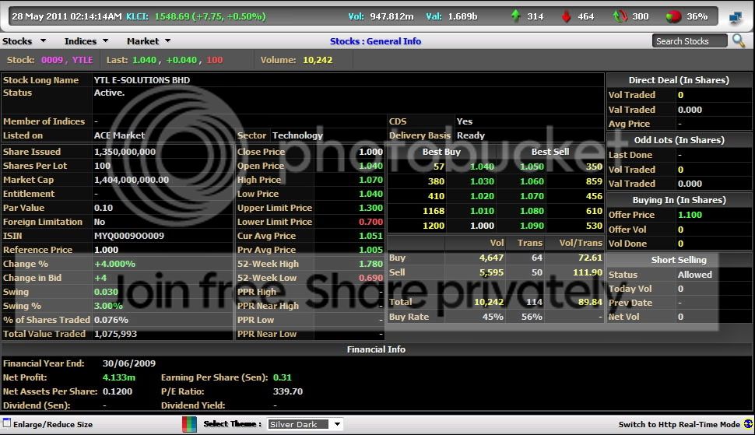
Task: Click the Val: 1.689b market value
Action: tap(451, 16)
